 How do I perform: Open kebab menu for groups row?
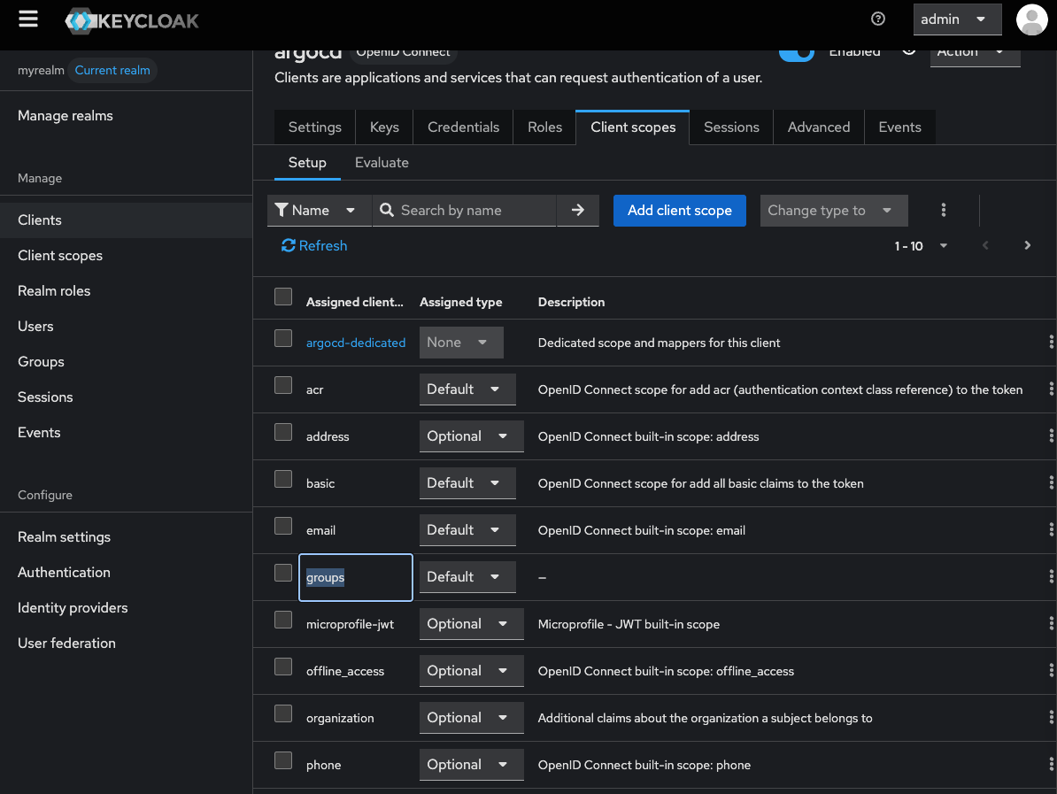(1051, 576)
